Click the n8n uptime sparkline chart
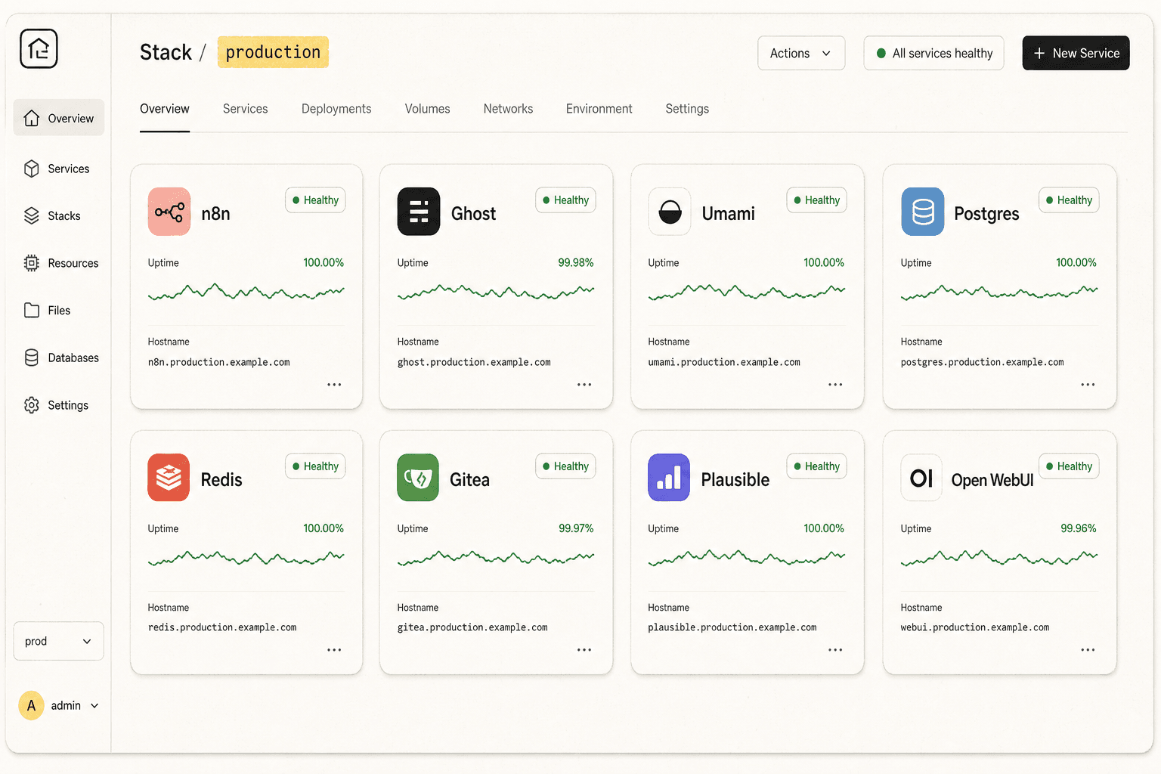This screenshot has height=774, width=1161. [x=246, y=292]
